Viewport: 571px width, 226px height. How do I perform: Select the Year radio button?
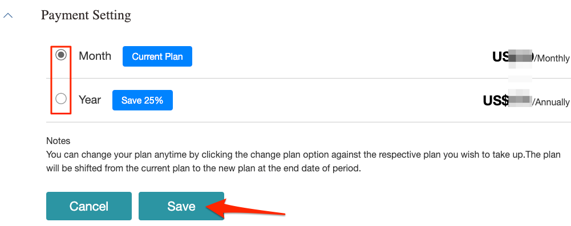[x=61, y=98]
